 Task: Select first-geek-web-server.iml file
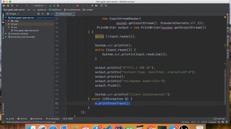(x=25, y=30)
